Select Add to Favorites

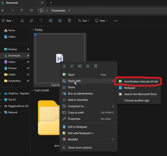point(88,100)
